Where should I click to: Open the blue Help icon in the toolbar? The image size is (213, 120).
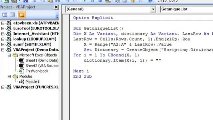(150, 1)
